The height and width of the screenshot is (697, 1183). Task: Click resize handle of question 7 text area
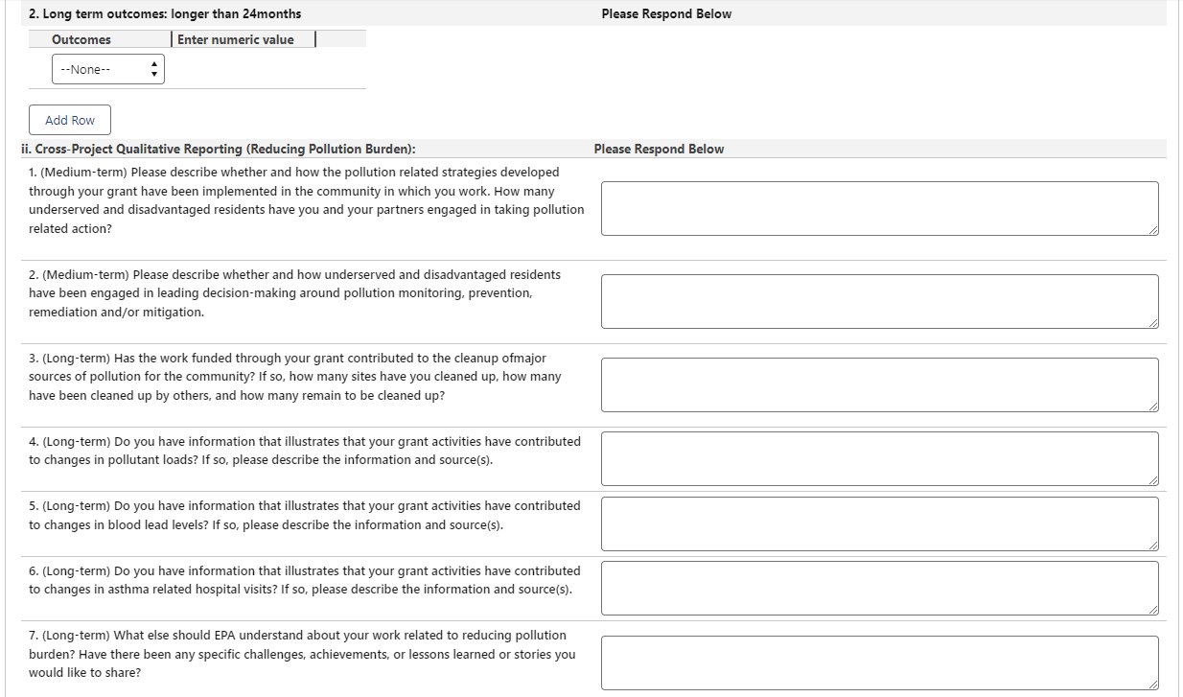coord(1153,685)
